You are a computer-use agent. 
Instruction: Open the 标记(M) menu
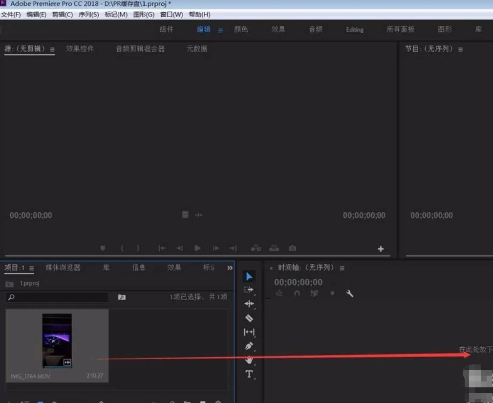click(116, 15)
